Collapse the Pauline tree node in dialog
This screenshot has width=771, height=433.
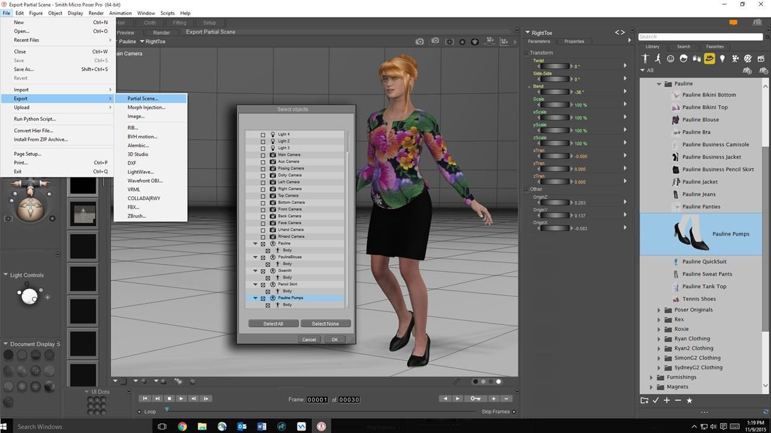pos(255,244)
